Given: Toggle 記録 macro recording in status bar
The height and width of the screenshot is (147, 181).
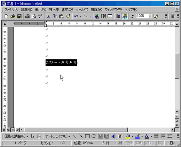Looking at the screenshot, I should point(129,143).
